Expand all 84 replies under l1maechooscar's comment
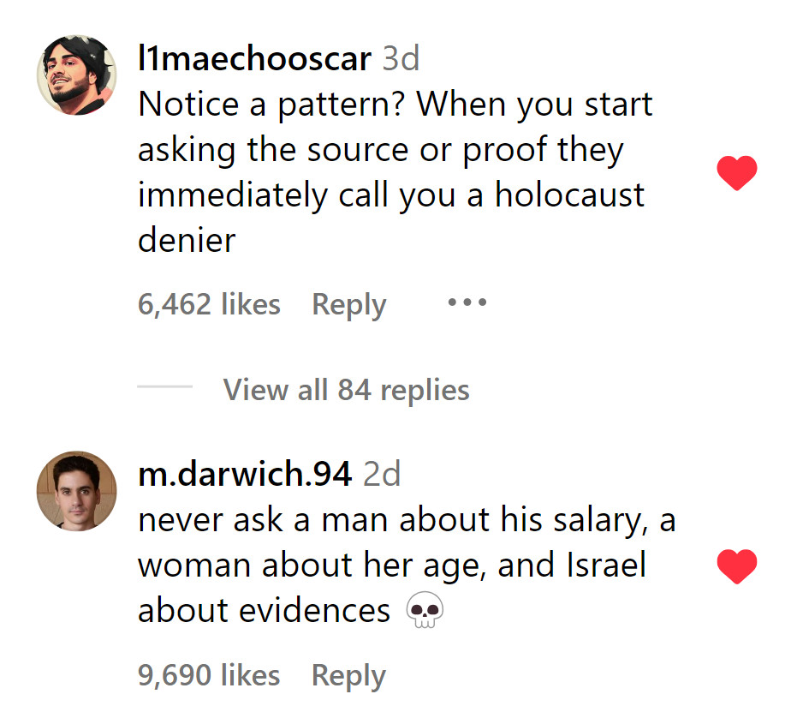 [346, 390]
